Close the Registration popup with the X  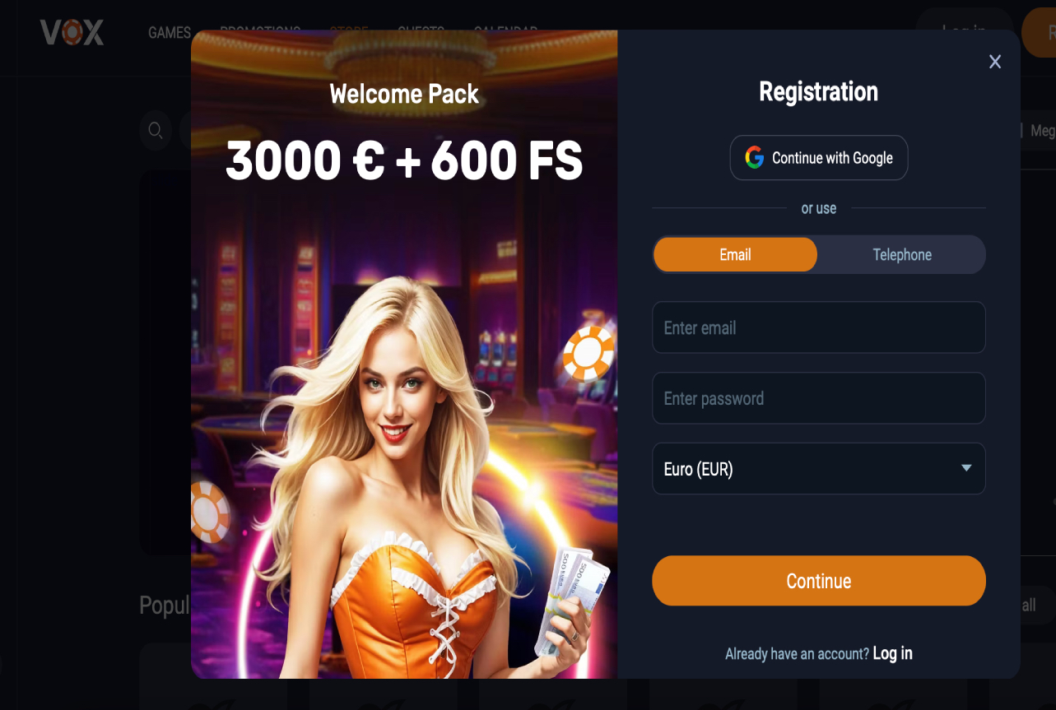[x=995, y=62]
